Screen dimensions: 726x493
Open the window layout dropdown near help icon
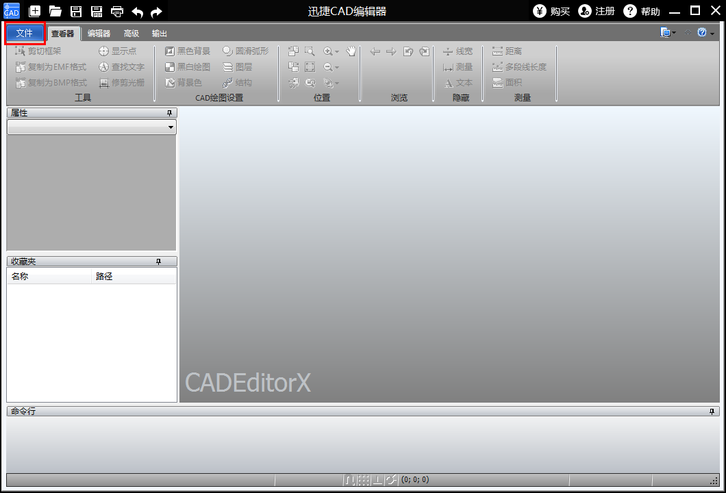668,32
